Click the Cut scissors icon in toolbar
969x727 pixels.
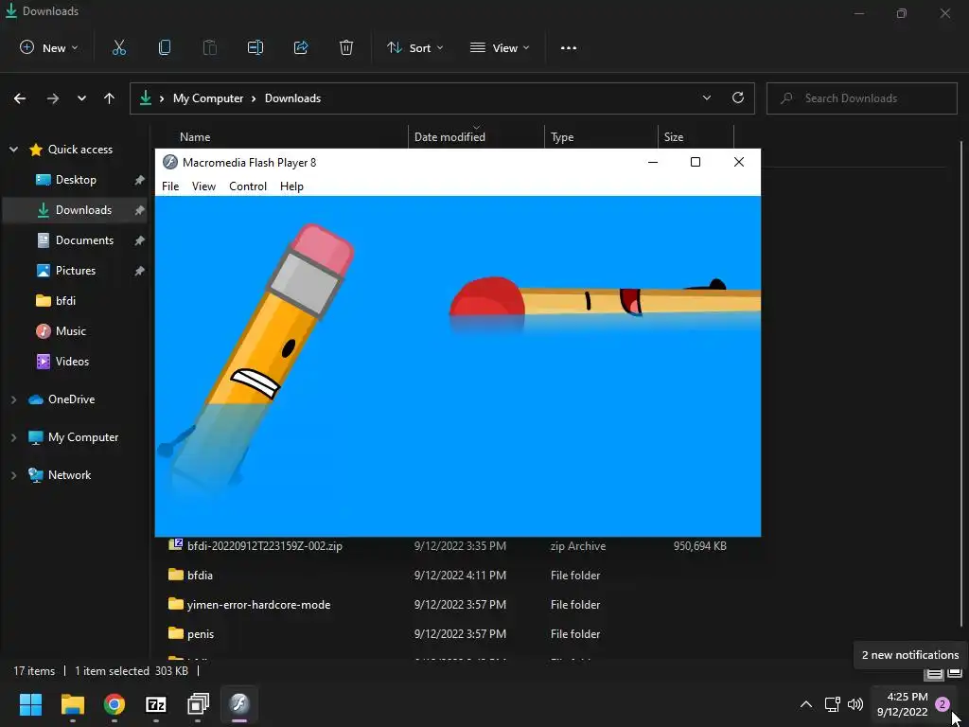tap(118, 47)
